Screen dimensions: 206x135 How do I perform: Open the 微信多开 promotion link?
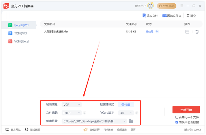[x=95, y=130]
